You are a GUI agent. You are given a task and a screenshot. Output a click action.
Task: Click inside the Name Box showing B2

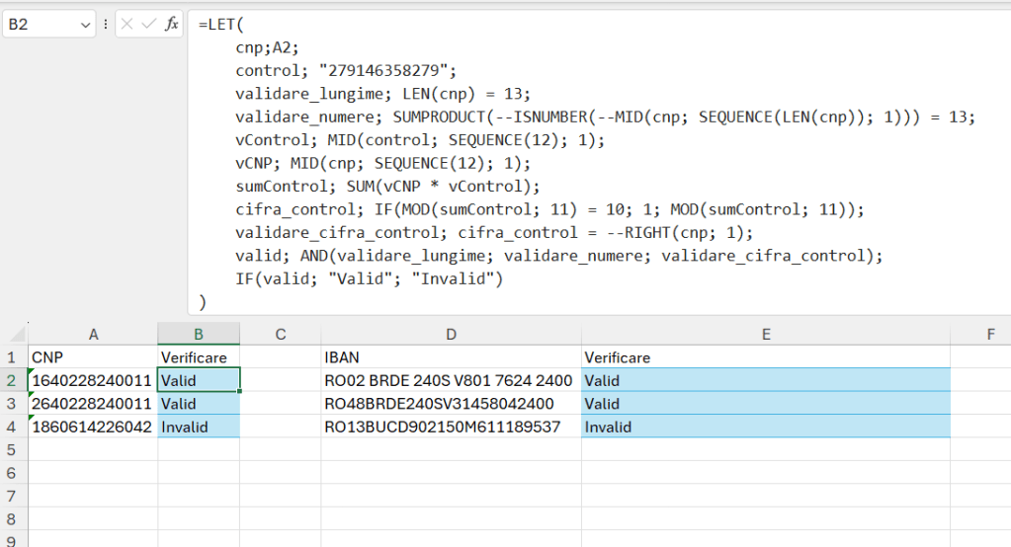[x=38, y=24]
